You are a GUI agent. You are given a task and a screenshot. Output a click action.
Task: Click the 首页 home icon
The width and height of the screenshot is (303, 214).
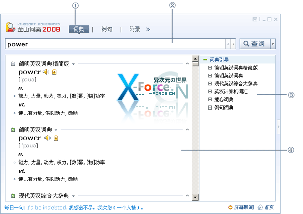point(260,207)
